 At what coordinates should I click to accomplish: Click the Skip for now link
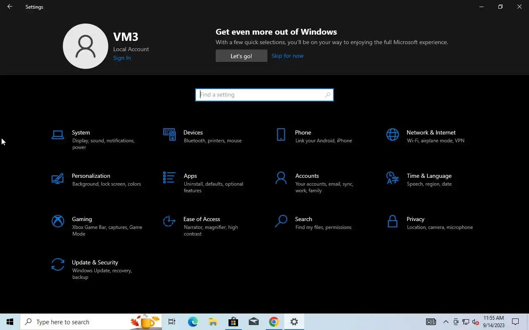tap(287, 56)
